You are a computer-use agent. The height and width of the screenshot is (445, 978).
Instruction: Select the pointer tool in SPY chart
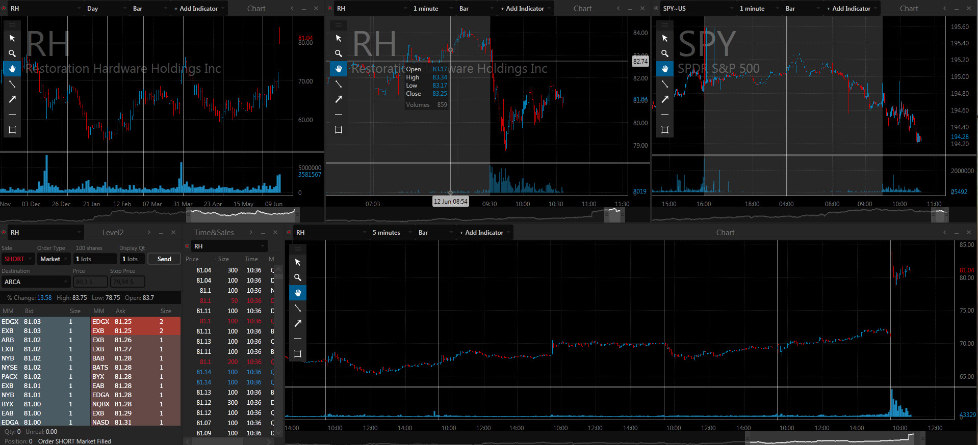pos(665,38)
